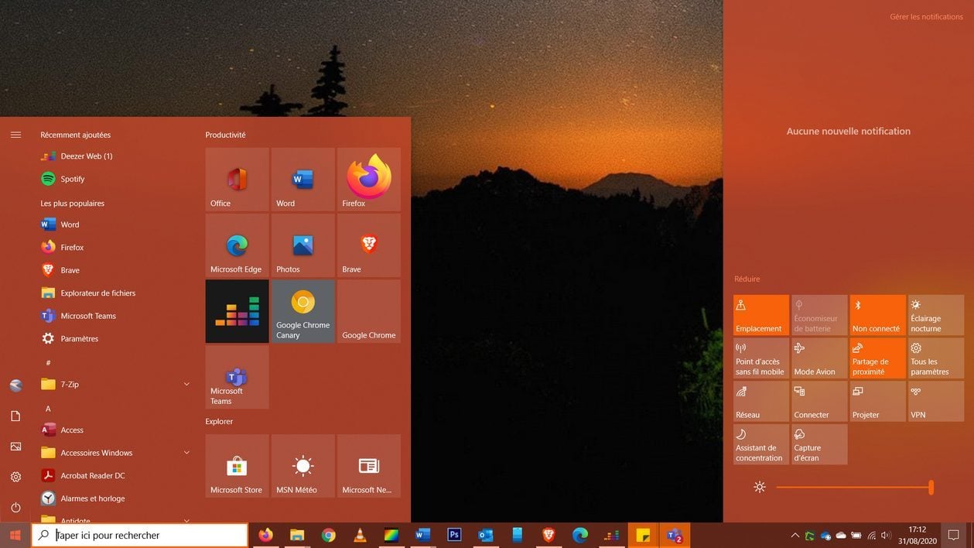Open Acrobat Reader DC in app list
The width and height of the screenshot is (974, 548).
click(116, 475)
